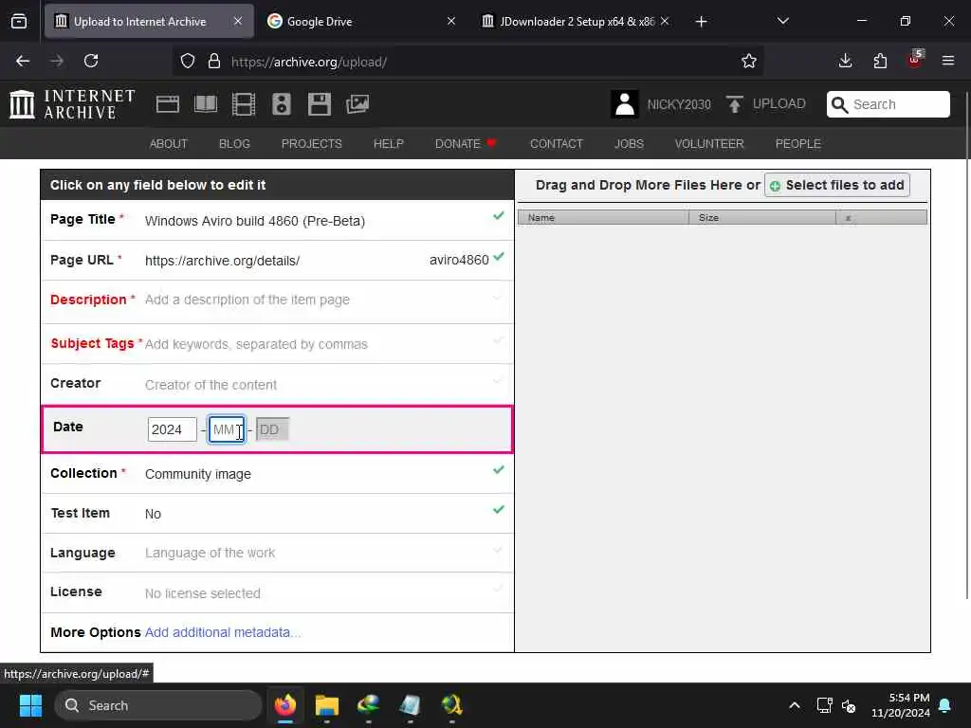Open the CONTACT menu item
Image resolution: width=971 pixels, height=728 pixels.
557,144
